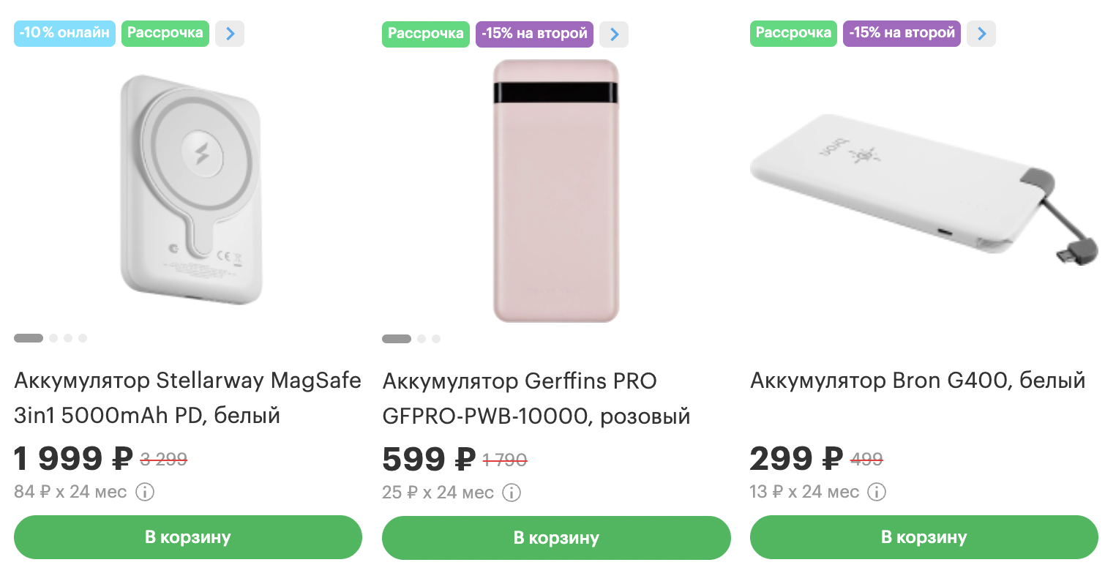Click info icon beside 13 ₽ installment
The image size is (1105, 565).
(877, 492)
